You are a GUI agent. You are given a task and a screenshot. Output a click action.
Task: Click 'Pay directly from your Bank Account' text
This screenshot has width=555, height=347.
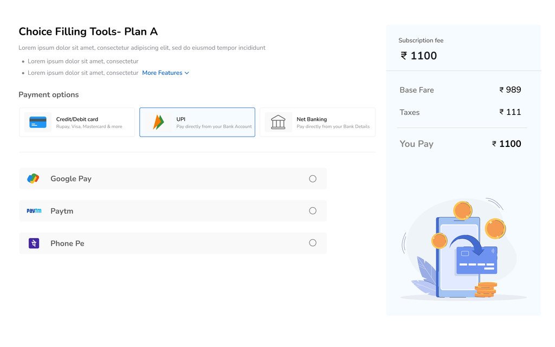[x=214, y=126]
